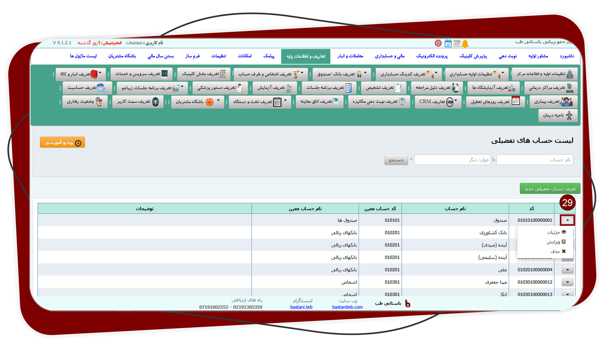
Task: Open تعریف برنامه جلسات
Action: (329, 88)
